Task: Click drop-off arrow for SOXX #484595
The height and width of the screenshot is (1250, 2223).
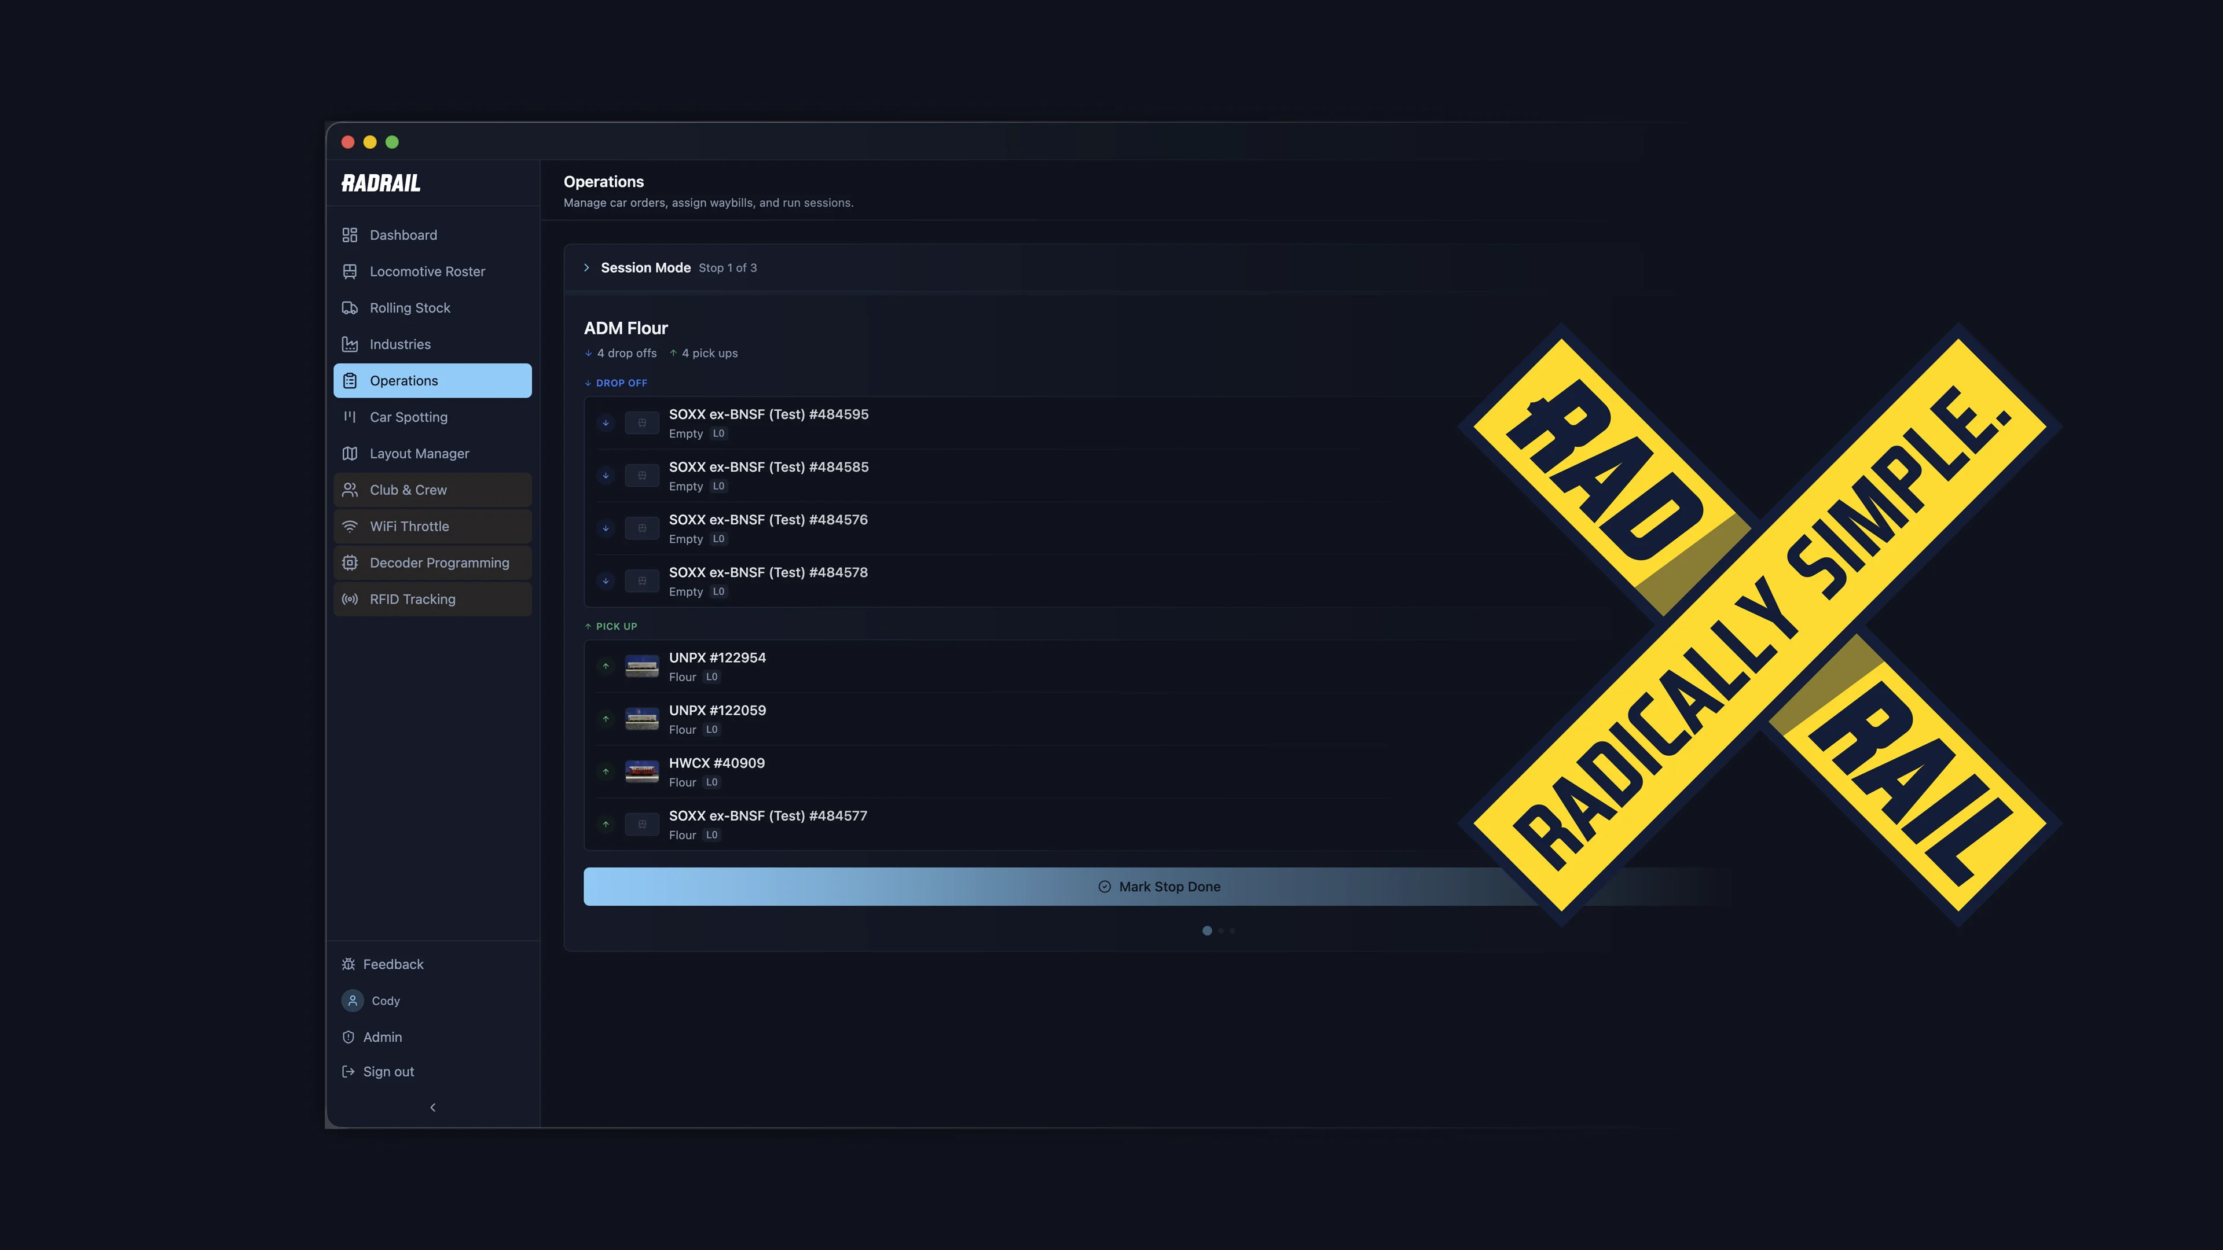Action: tap(606, 422)
